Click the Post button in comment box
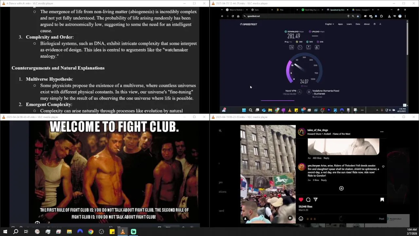Image resolution: width=419 pixels, height=236 pixels. (381, 219)
